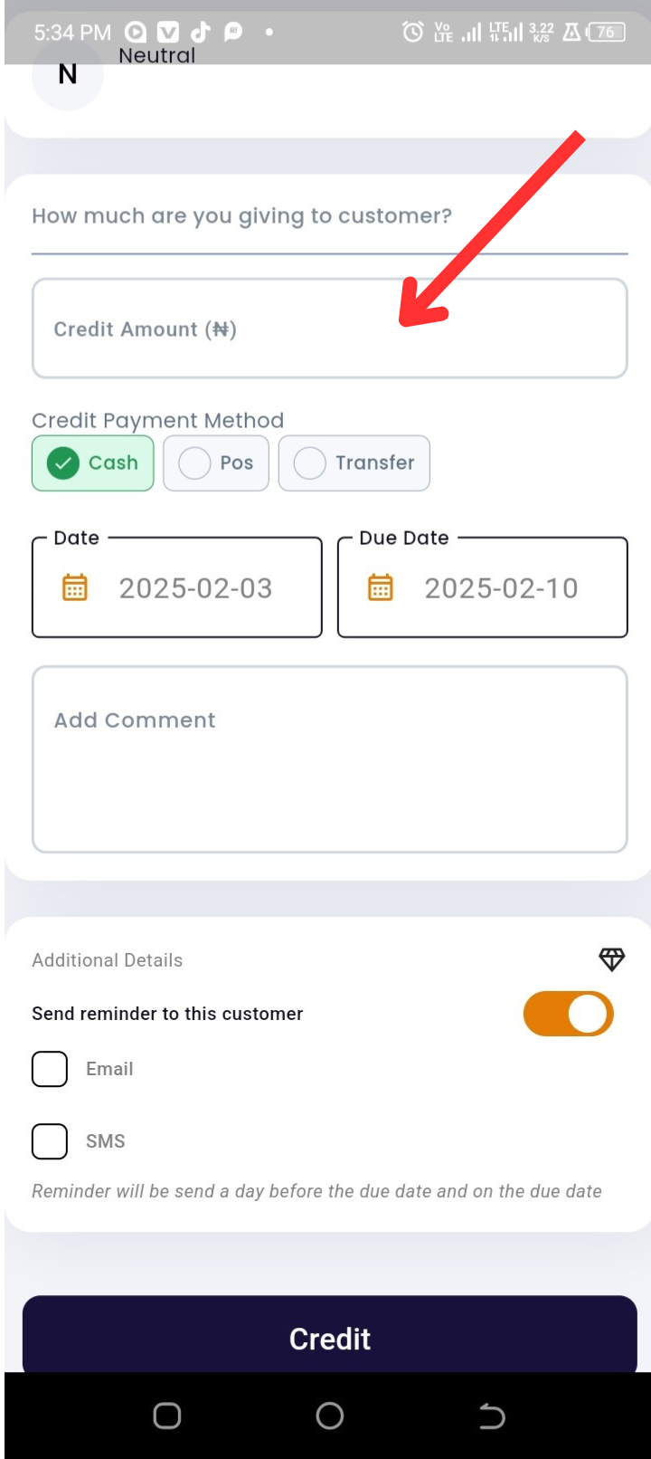
Task: Tap the calendar icon in Date field
Action: click(75, 587)
